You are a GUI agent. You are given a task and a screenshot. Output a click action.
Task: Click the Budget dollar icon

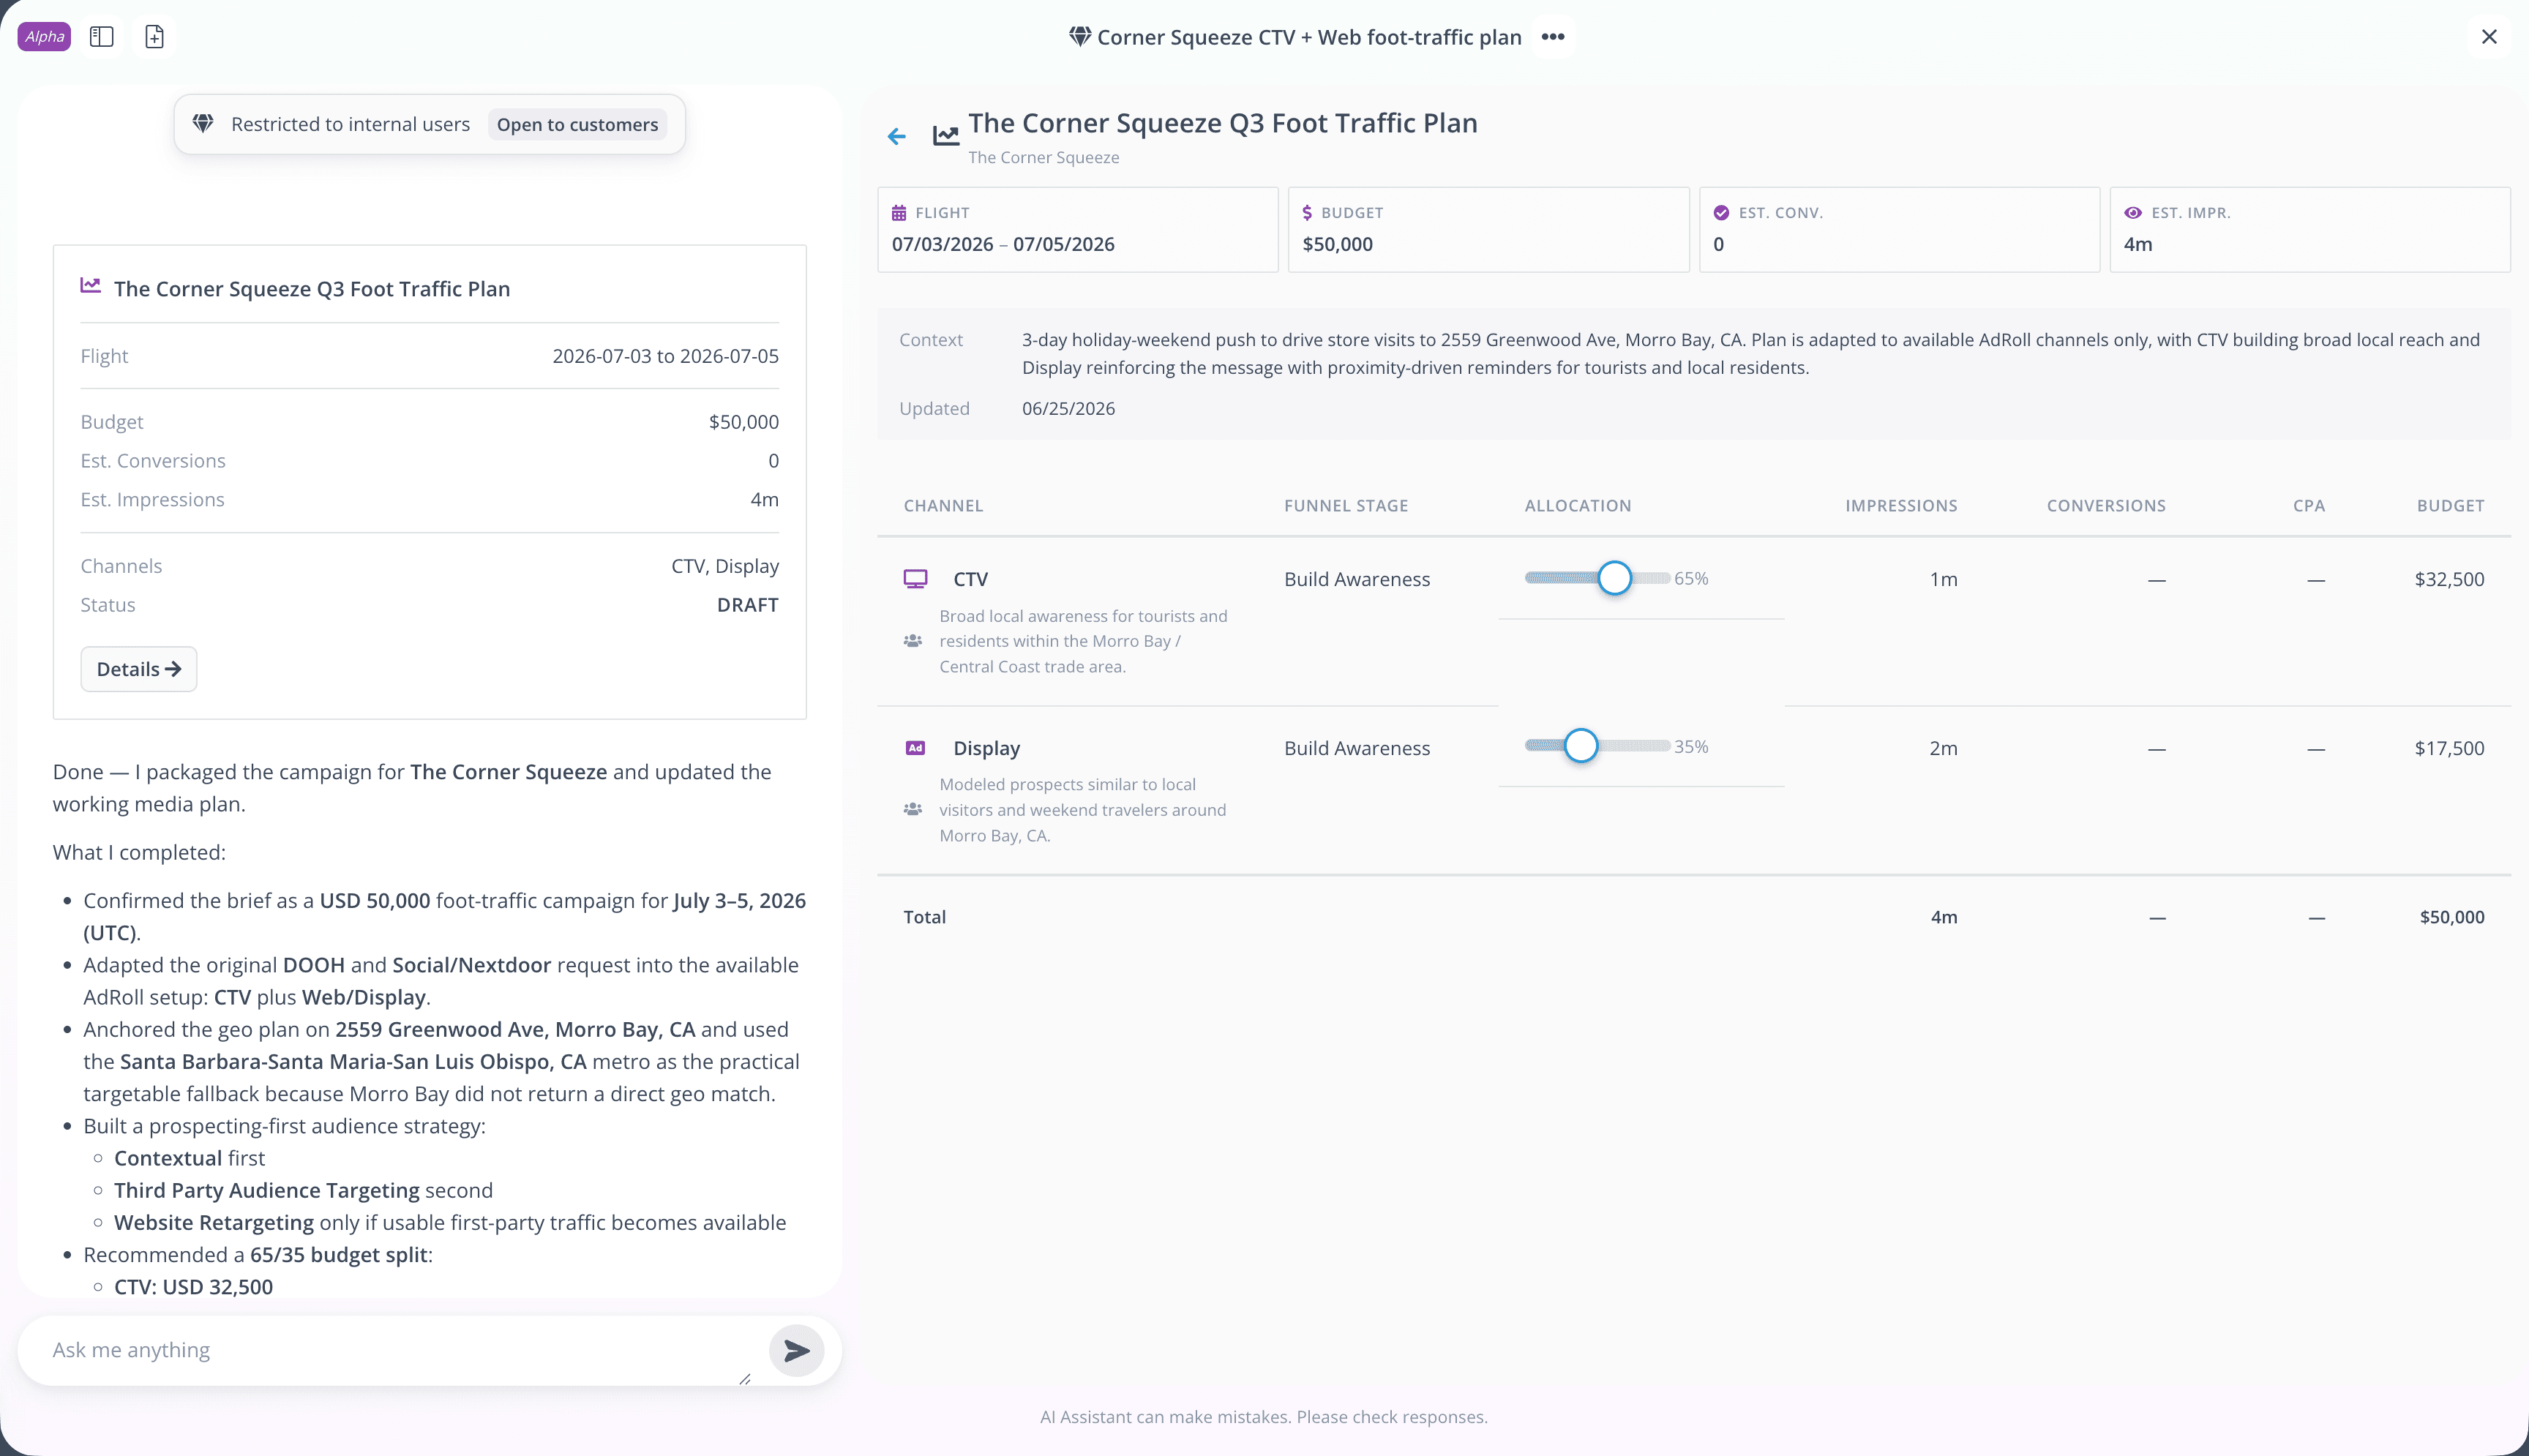[x=1307, y=213]
